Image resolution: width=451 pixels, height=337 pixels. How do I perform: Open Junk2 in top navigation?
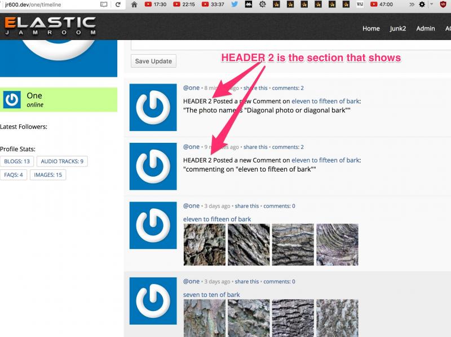pyautogui.click(x=398, y=29)
